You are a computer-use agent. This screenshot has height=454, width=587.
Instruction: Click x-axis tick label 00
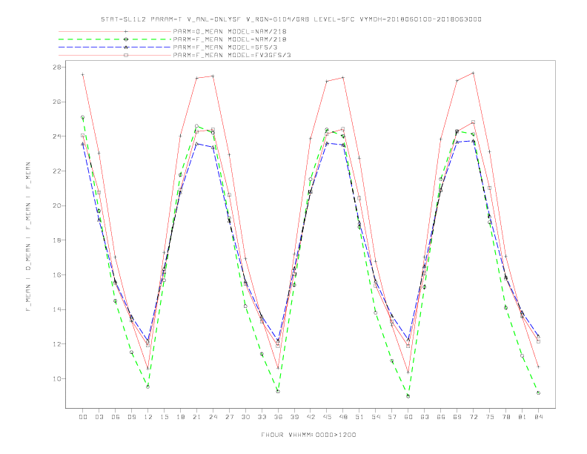pyautogui.click(x=83, y=417)
